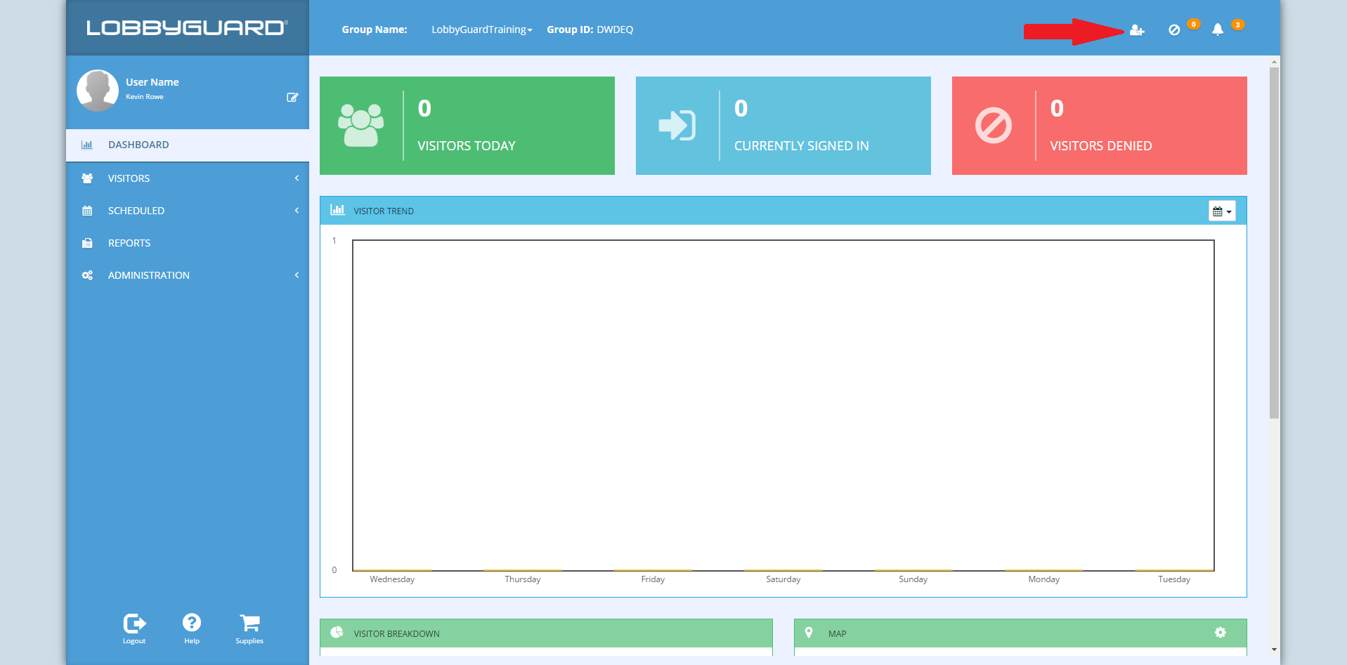Click the Currently Signed In panel

(x=783, y=126)
